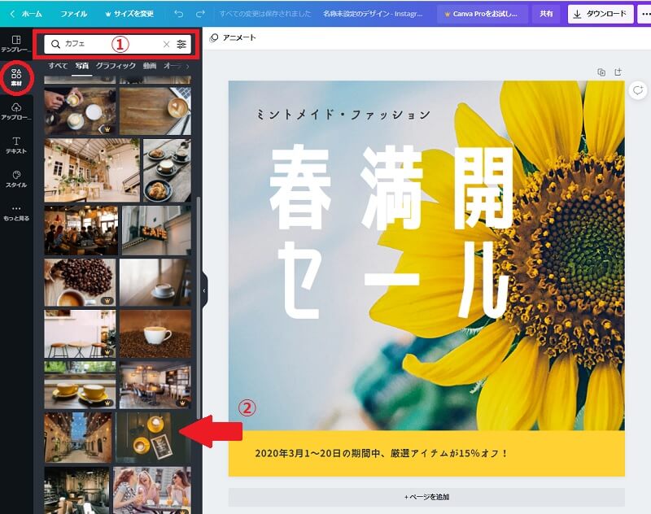Open the テンプレート (Templates) sidebar panel
Viewport: 651px width, 514px height.
16,44
